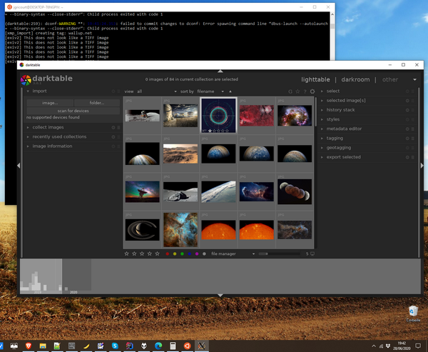This screenshot has width=428, height=352.
Task: Click the selected image's first star
Action: click(x=210, y=131)
